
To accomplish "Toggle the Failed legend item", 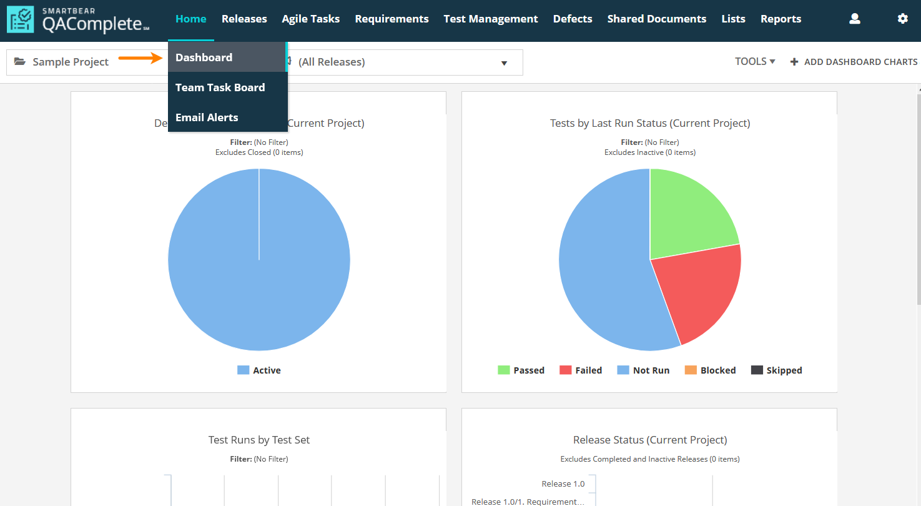I will pyautogui.click(x=581, y=370).
